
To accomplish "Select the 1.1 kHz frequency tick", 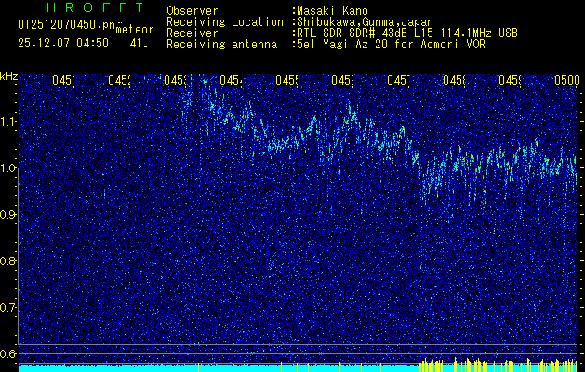I will click(9, 122).
